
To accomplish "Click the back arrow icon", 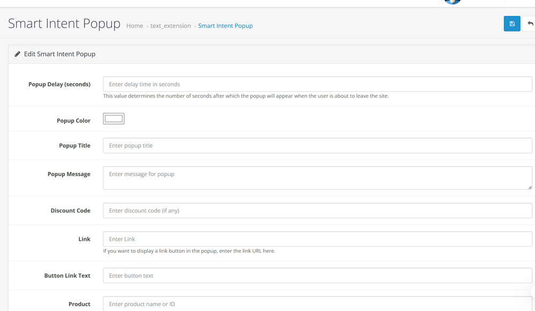I will [530, 24].
